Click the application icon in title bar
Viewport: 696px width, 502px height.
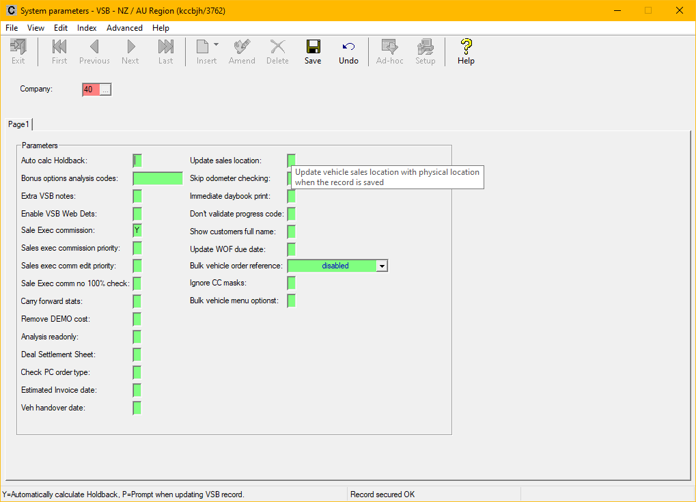click(11, 10)
